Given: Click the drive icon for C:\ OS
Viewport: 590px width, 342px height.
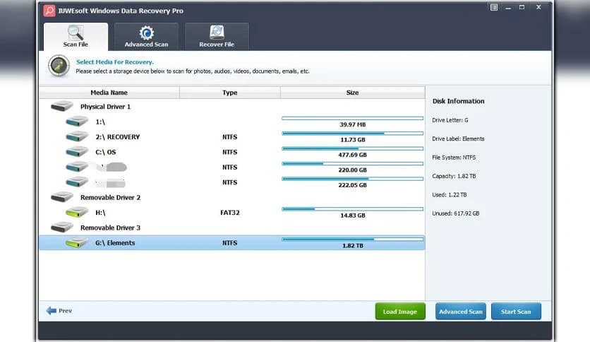Looking at the screenshot, I should [77, 151].
